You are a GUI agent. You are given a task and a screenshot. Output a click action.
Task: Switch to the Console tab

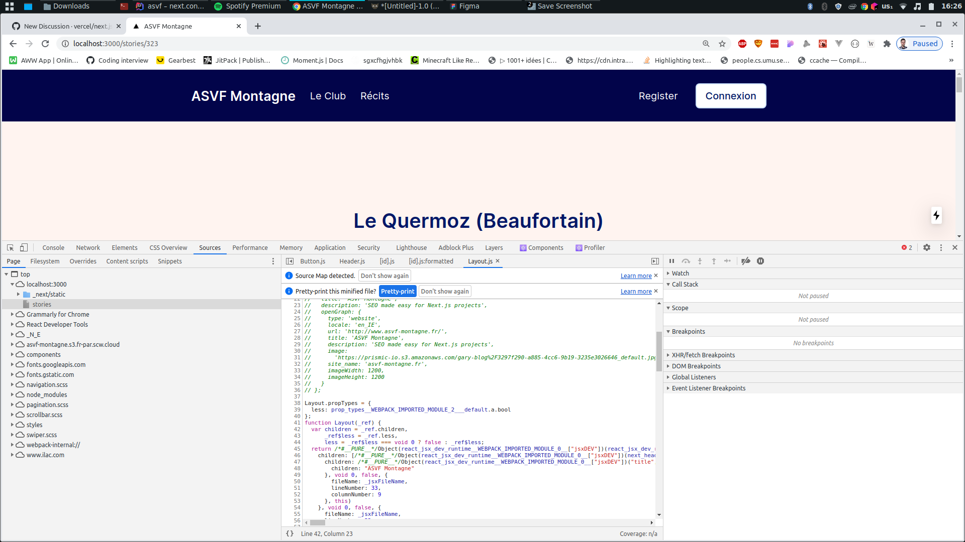[53, 247]
